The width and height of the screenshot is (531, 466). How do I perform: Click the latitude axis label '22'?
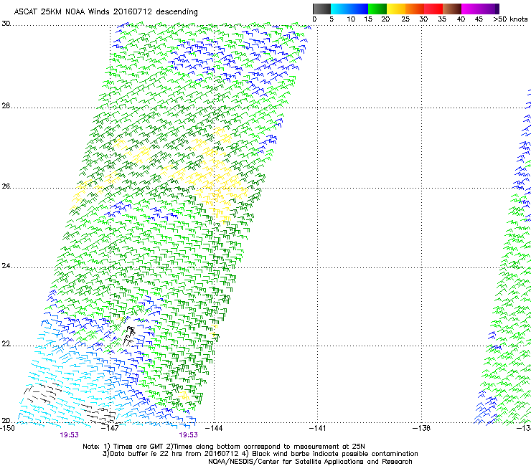(x=6, y=344)
